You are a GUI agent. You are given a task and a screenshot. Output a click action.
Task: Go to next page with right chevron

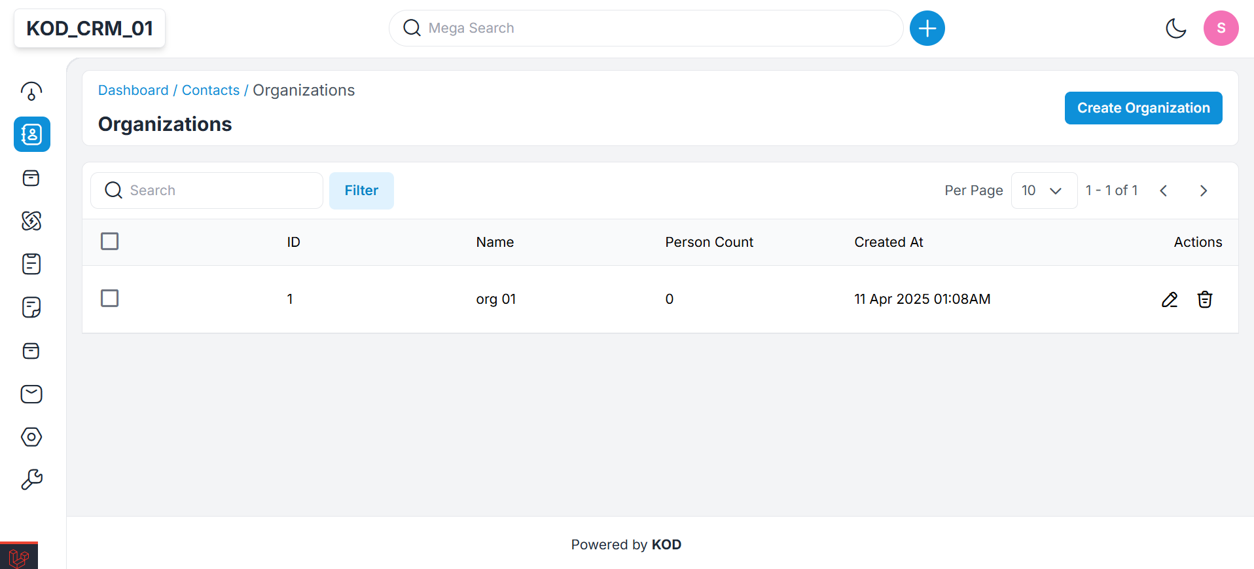tap(1203, 191)
